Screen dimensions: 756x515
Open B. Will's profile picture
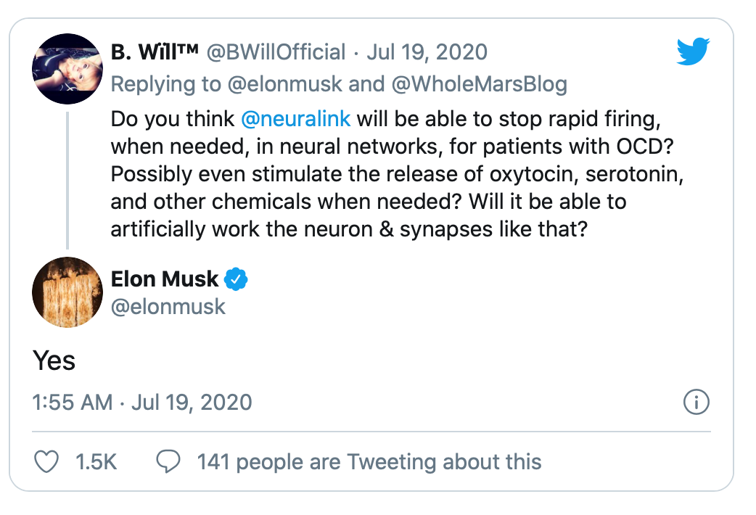[x=67, y=69]
